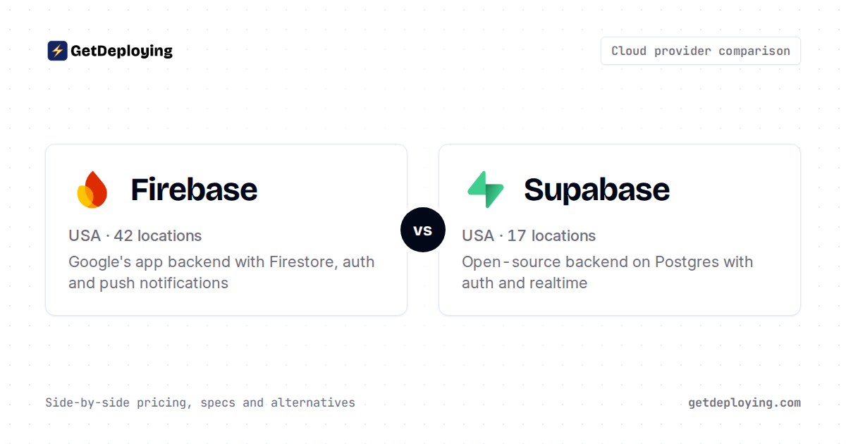The height and width of the screenshot is (444, 846).
Task: Click the Supabase green bolt logo
Action: pyautogui.click(x=486, y=189)
